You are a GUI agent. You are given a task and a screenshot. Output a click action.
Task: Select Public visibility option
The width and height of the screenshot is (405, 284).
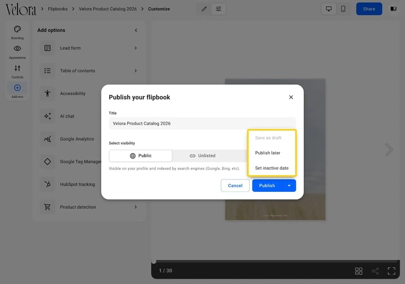pos(141,155)
